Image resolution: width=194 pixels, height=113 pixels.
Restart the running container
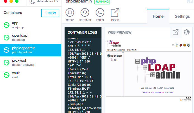[x=85, y=13]
